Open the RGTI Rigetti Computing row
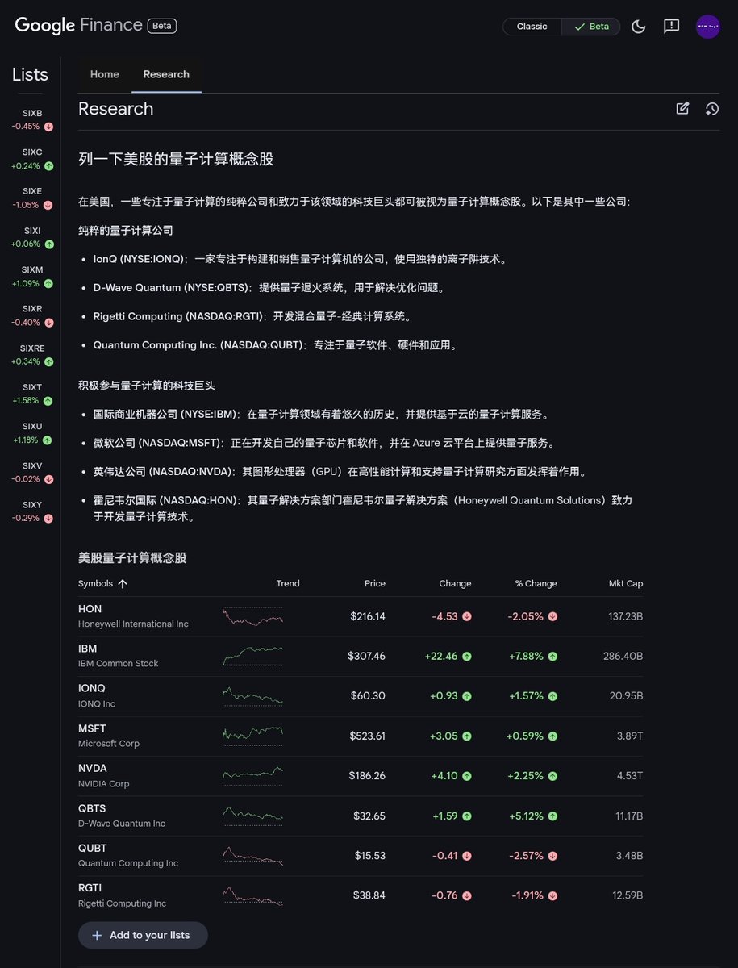 [x=361, y=895]
